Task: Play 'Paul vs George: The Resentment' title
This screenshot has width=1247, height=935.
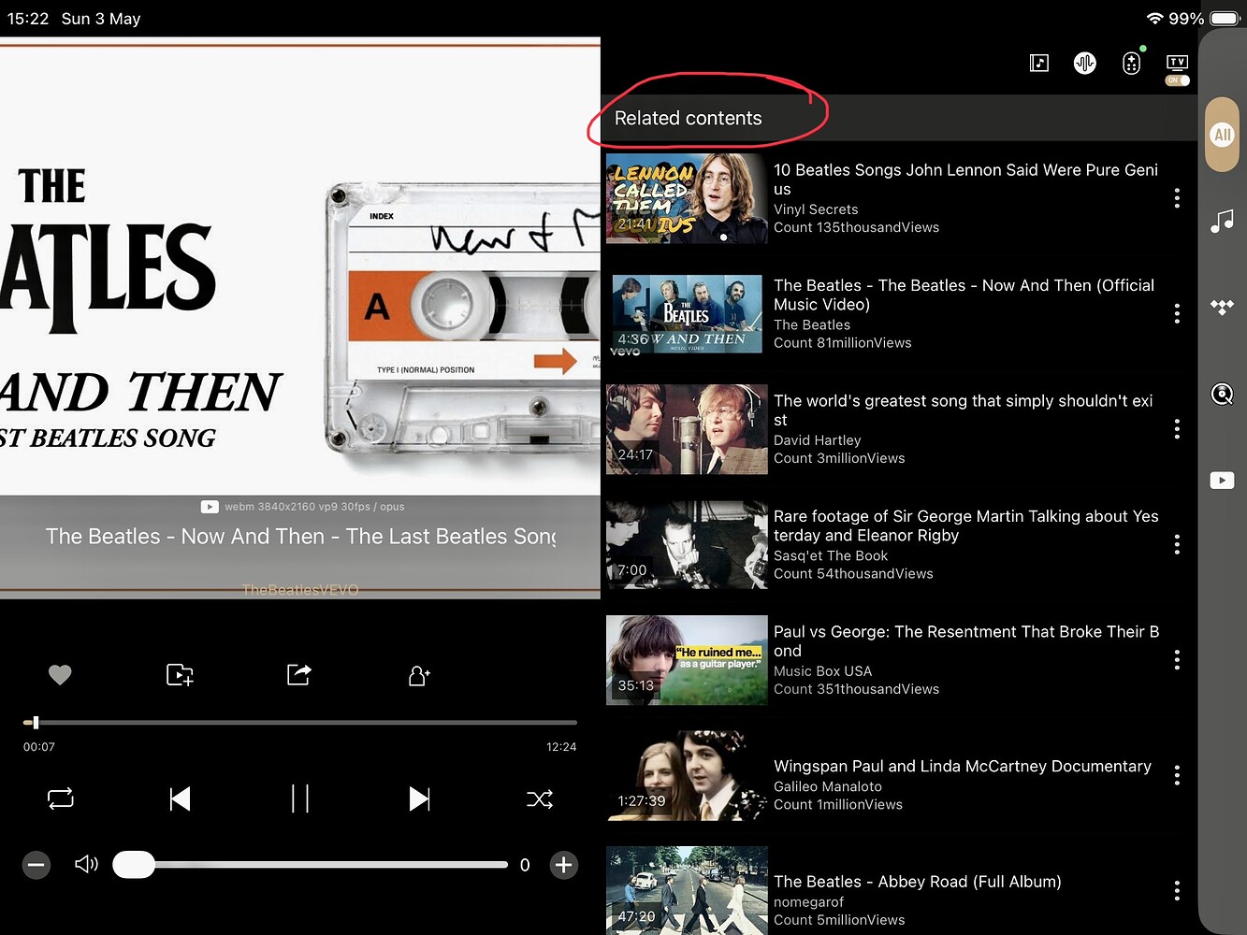Action: click(966, 641)
